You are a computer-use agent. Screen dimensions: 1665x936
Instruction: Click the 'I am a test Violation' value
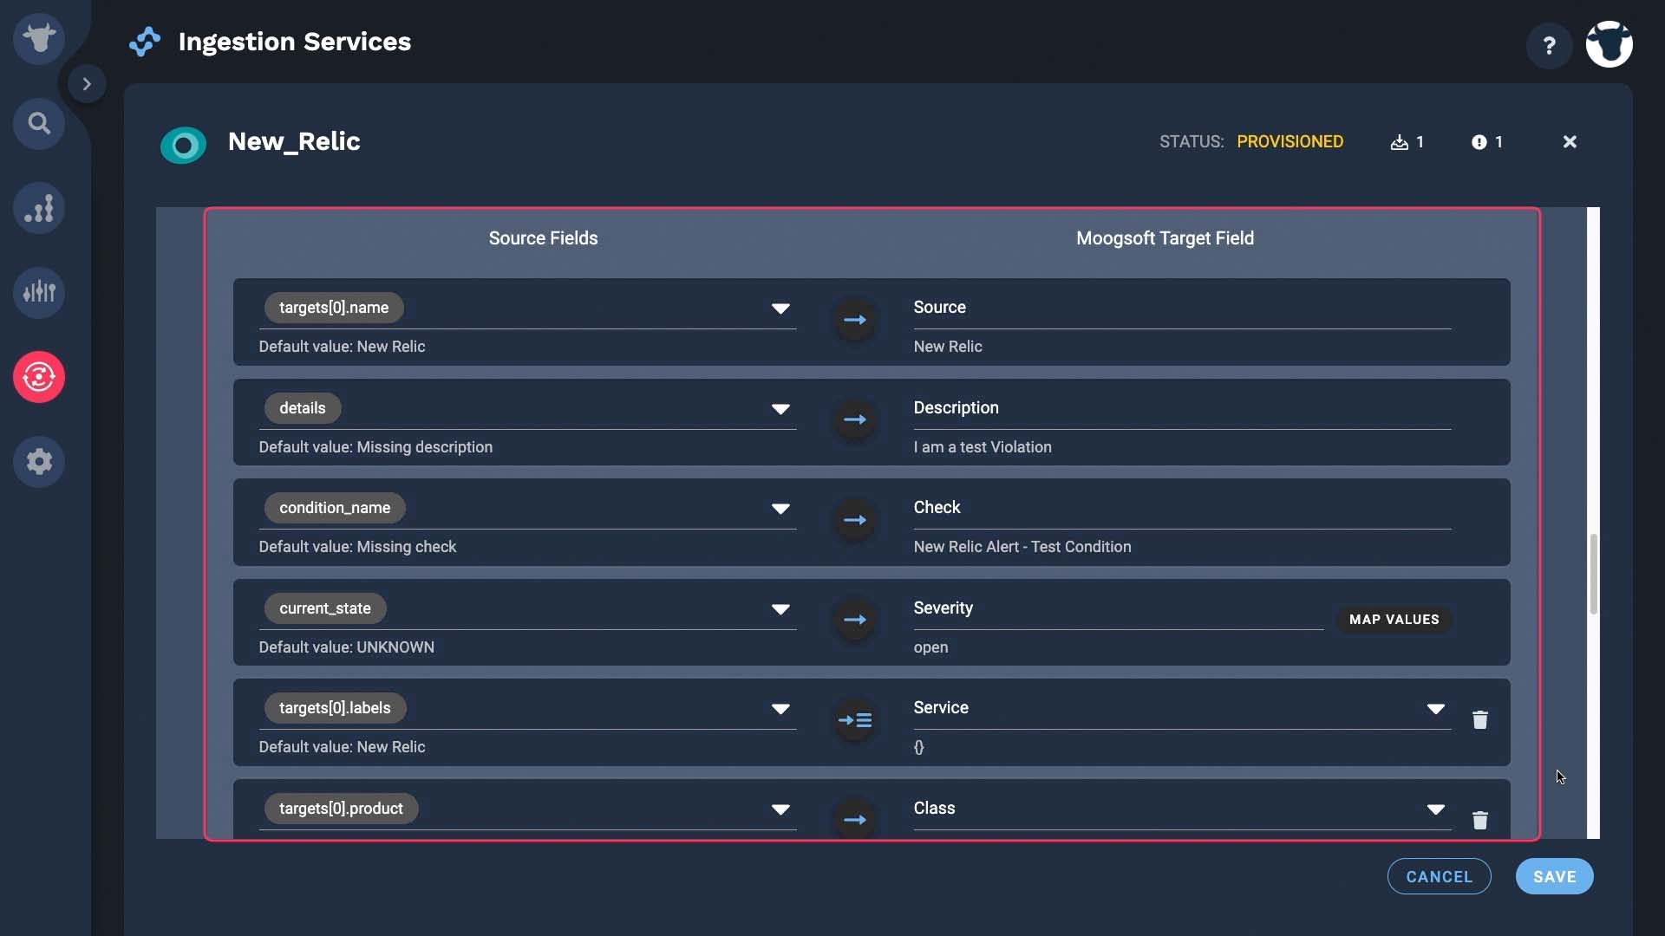click(982, 447)
